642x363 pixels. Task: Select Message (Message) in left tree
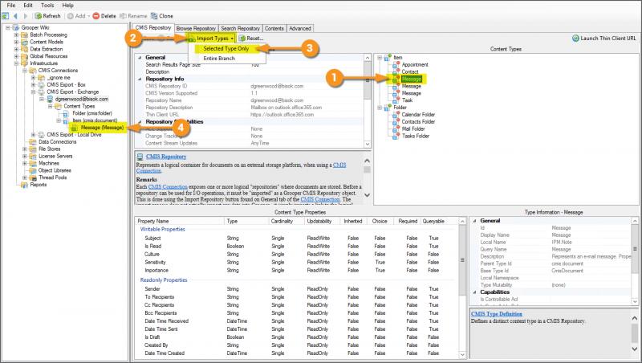(x=101, y=127)
